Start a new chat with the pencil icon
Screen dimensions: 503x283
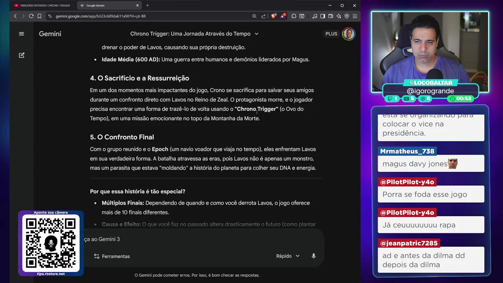pos(22,55)
